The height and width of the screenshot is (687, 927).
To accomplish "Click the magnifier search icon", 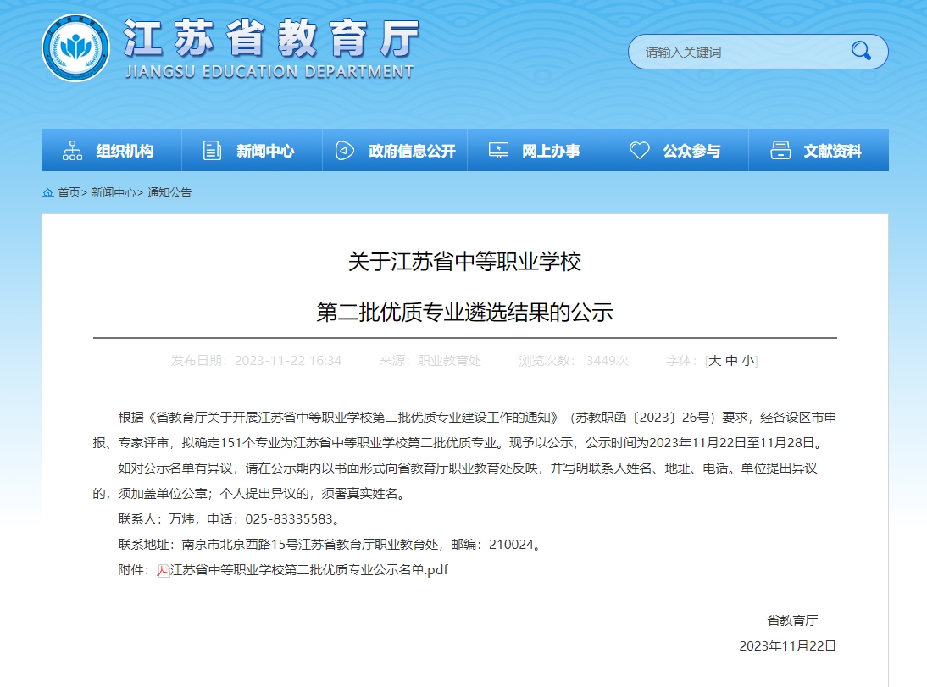I will click(x=861, y=52).
